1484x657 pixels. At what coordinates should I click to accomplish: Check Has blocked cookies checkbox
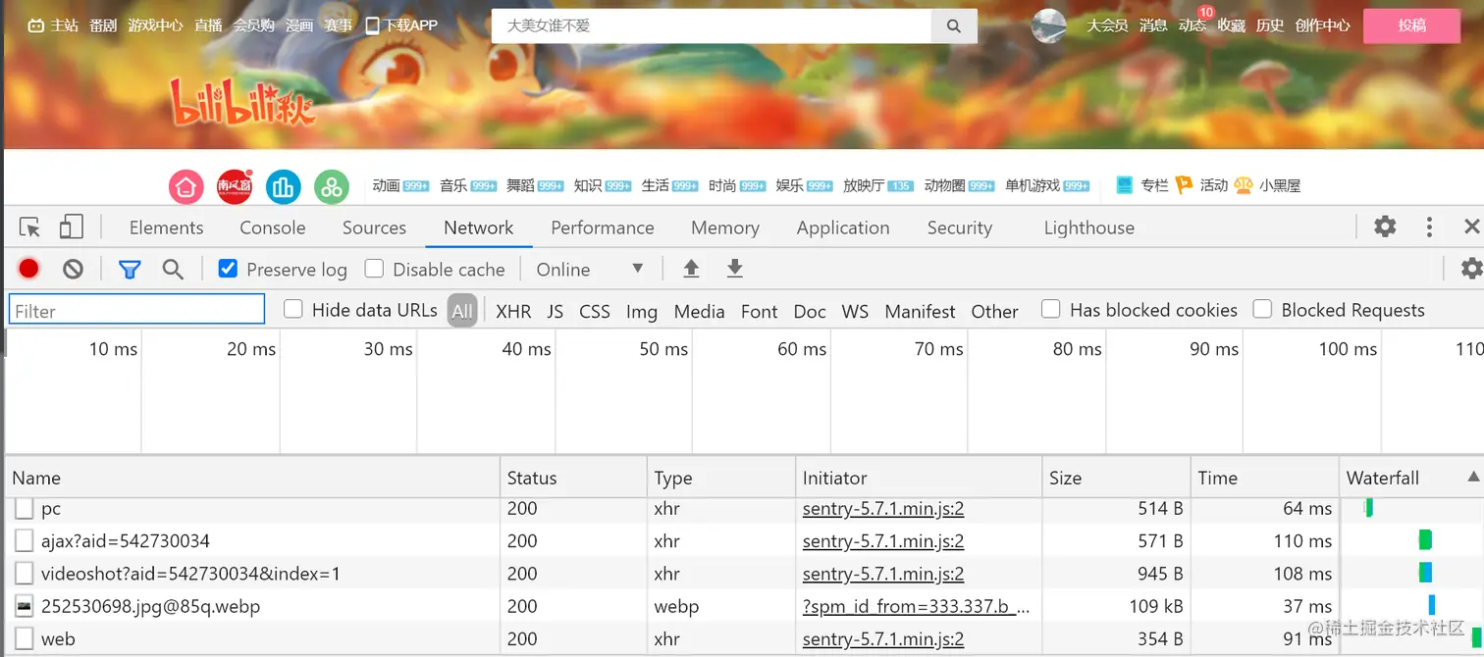[1051, 310]
